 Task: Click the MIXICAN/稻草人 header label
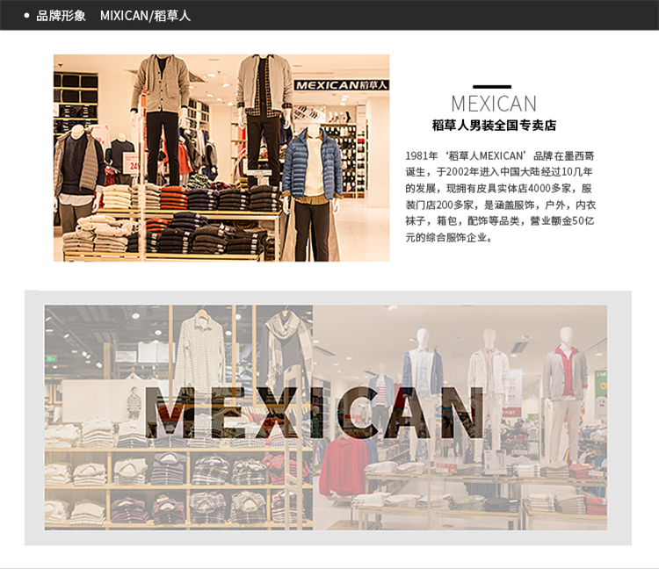145,16
